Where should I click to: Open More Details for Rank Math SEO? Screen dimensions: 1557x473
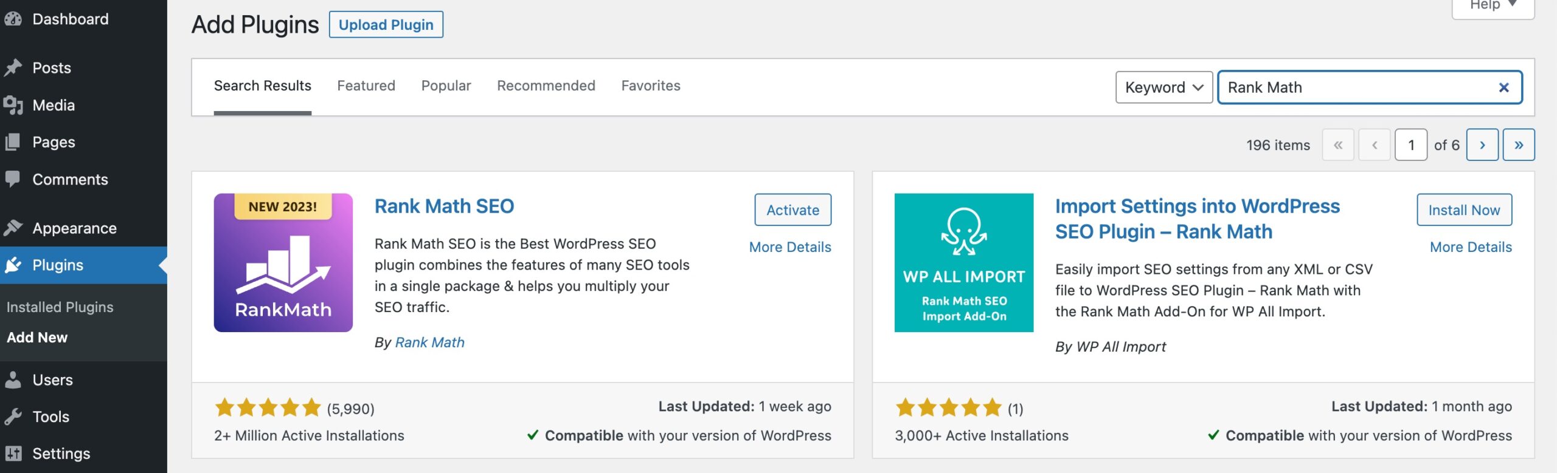pos(790,247)
